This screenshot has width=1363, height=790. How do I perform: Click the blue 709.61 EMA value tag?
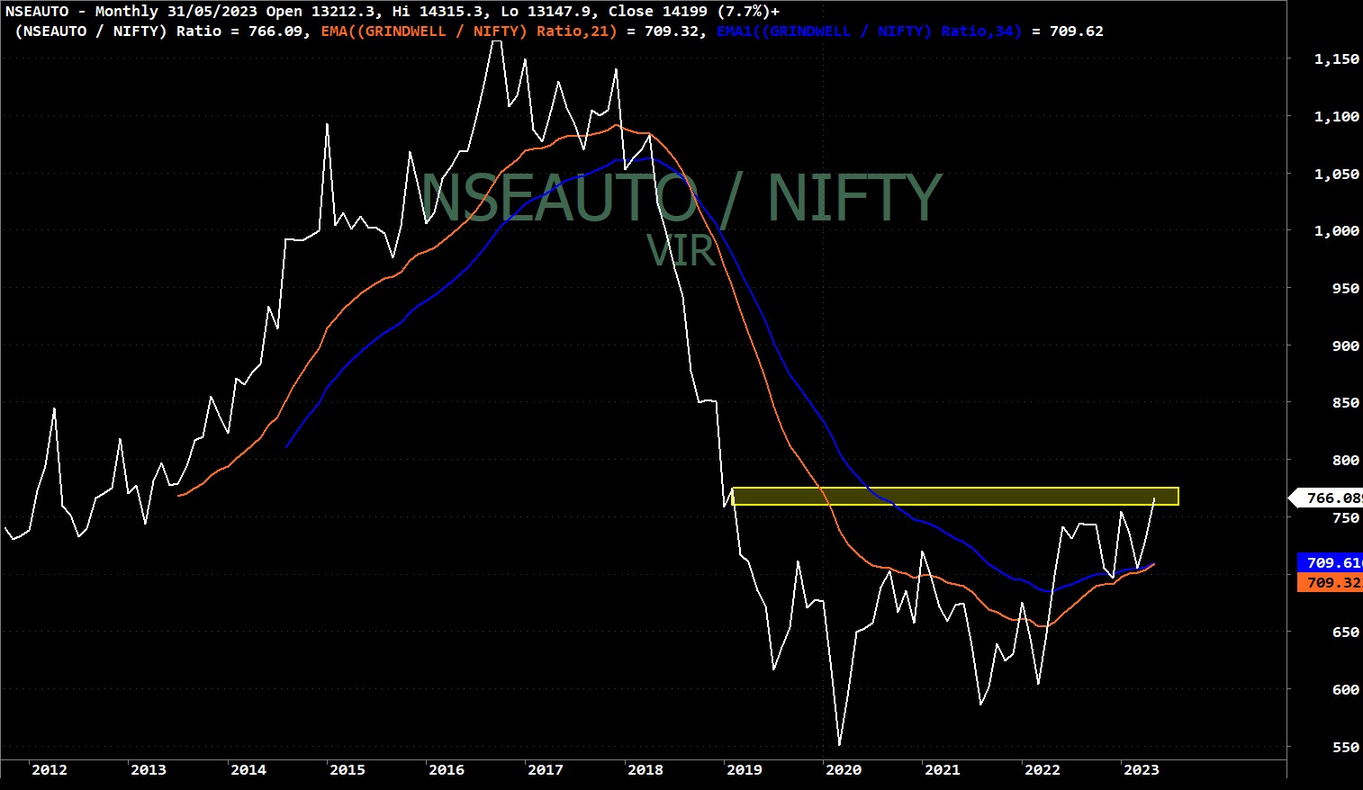point(1330,562)
